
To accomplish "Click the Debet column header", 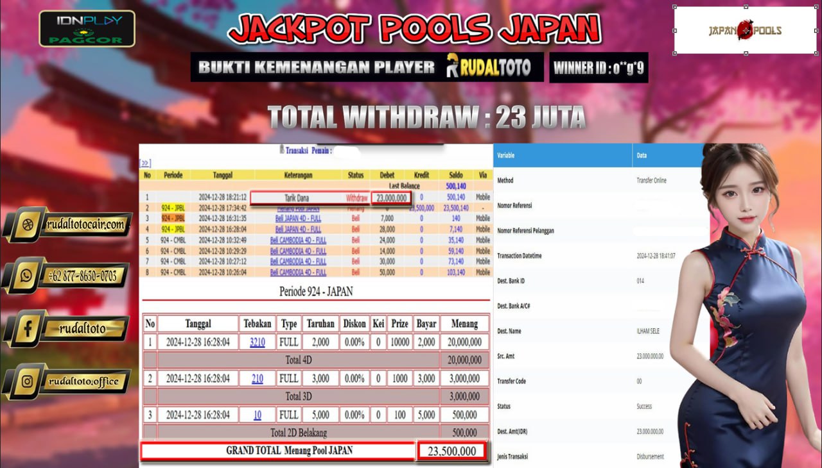I will click(x=387, y=175).
